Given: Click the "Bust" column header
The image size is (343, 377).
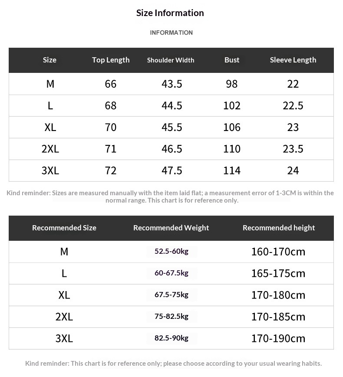Looking at the screenshot, I should (232, 60).
